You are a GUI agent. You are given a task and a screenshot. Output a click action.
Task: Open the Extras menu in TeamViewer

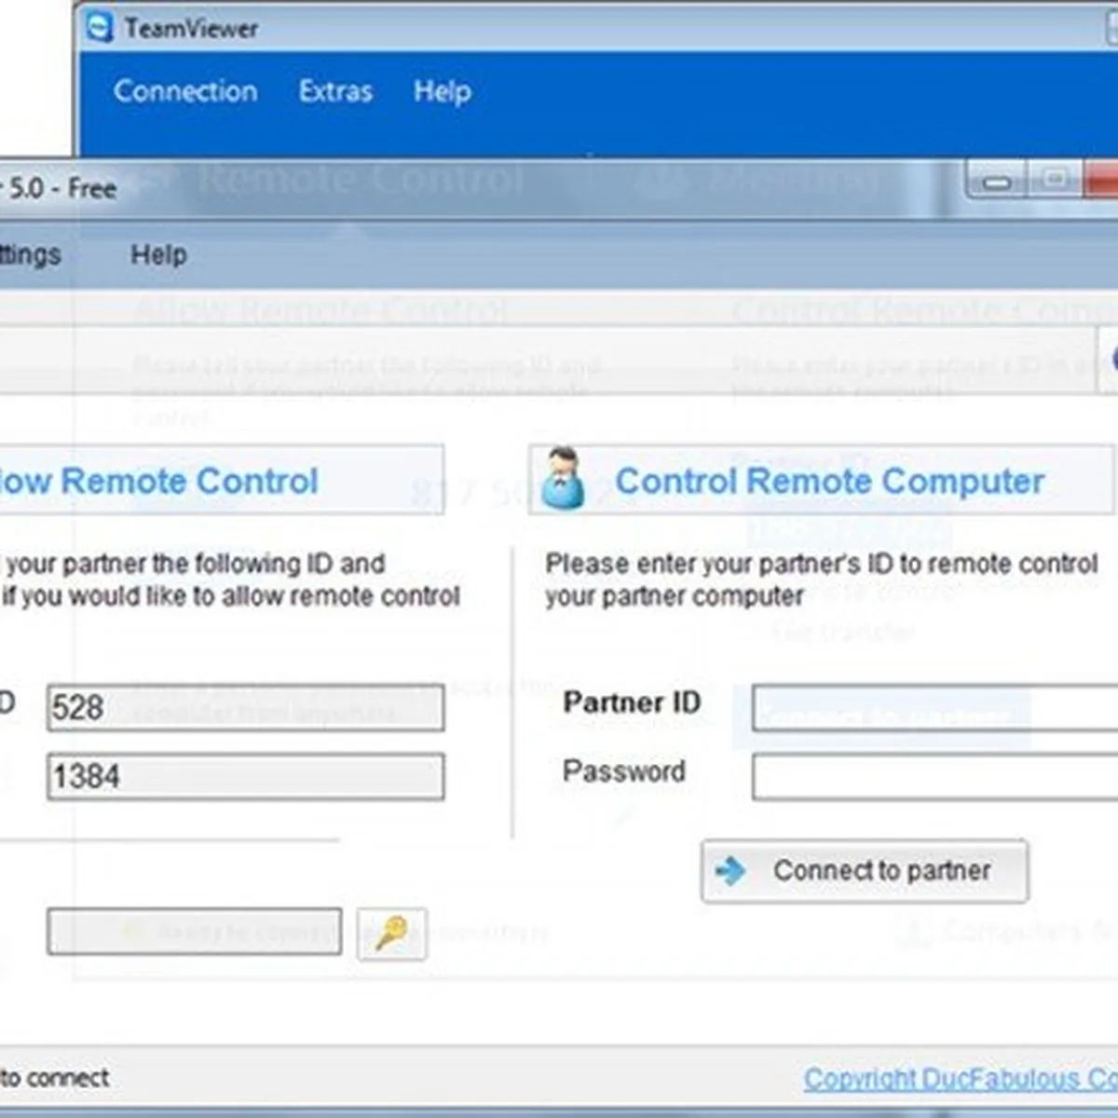coord(335,91)
